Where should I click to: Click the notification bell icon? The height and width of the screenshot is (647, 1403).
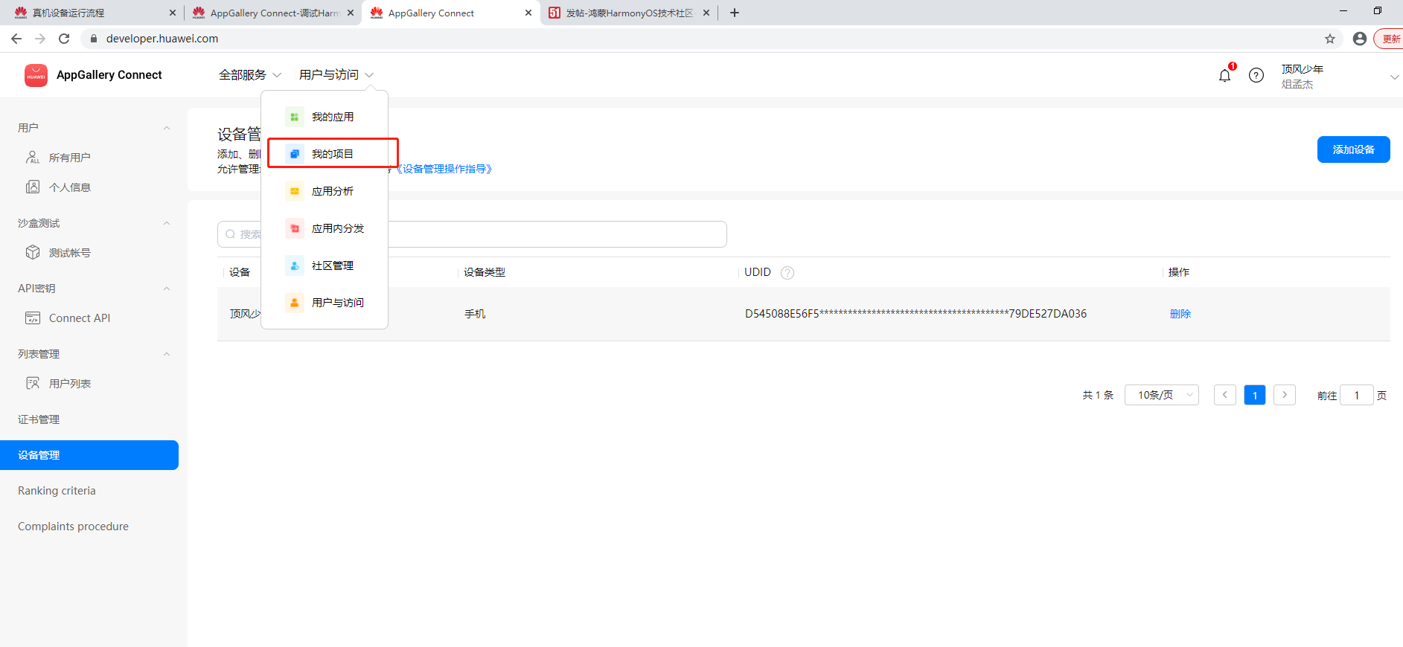tap(1224, 75)
